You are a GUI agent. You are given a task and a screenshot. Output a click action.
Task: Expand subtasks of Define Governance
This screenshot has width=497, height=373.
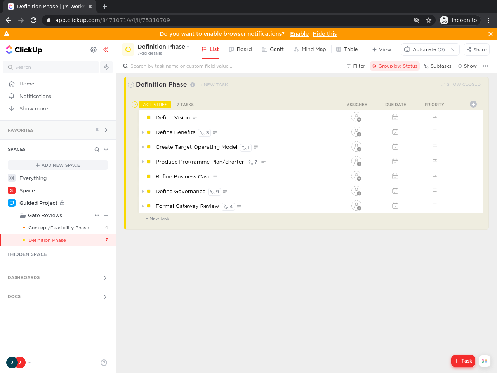(x=143, y=192)
